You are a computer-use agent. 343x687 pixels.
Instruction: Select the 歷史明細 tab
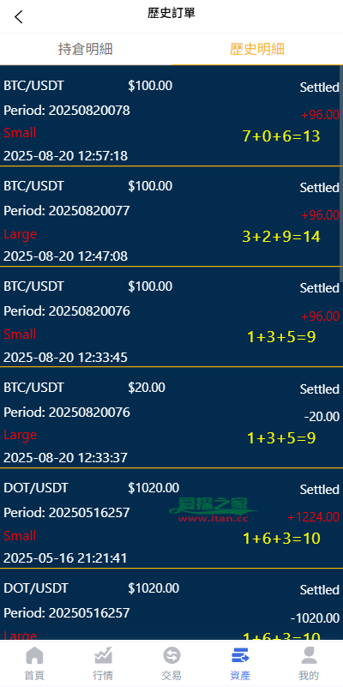[x=257, y=49]
